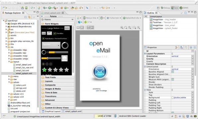Switch to the Debug perspective
Screen dimensions: 198x119
click(x=165, y=8)
